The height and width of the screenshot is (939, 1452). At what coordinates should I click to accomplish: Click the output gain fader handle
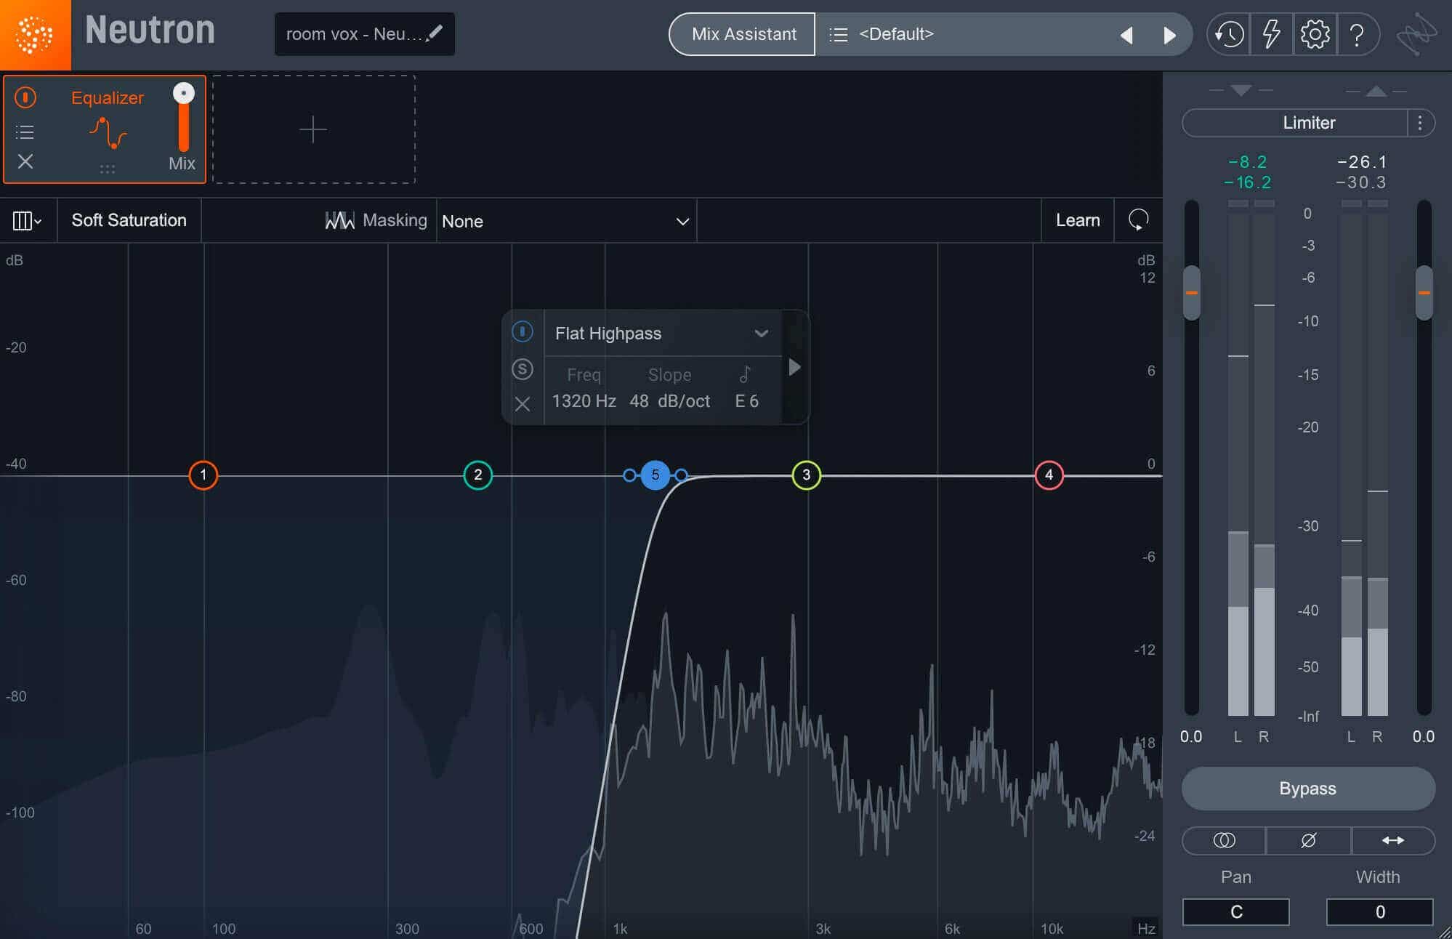1424,293
